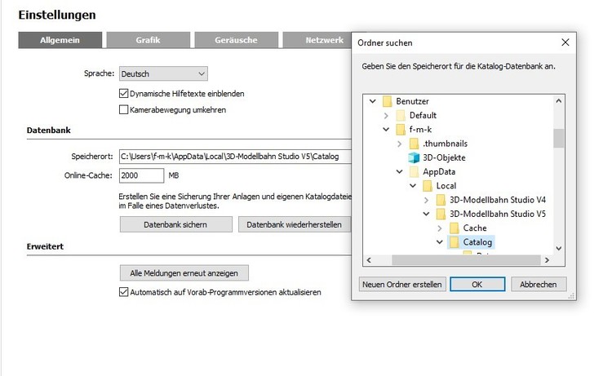The height and width of the screenshot is (376, 612).
Task: Click the 3D-Objekte cube icon
Action: click(414, 158)
